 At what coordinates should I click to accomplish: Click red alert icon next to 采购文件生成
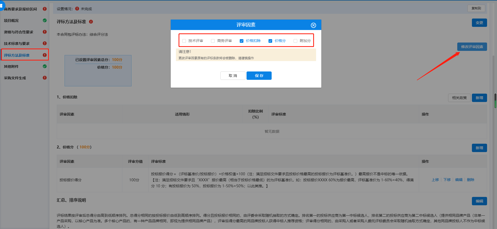[45, 78]
